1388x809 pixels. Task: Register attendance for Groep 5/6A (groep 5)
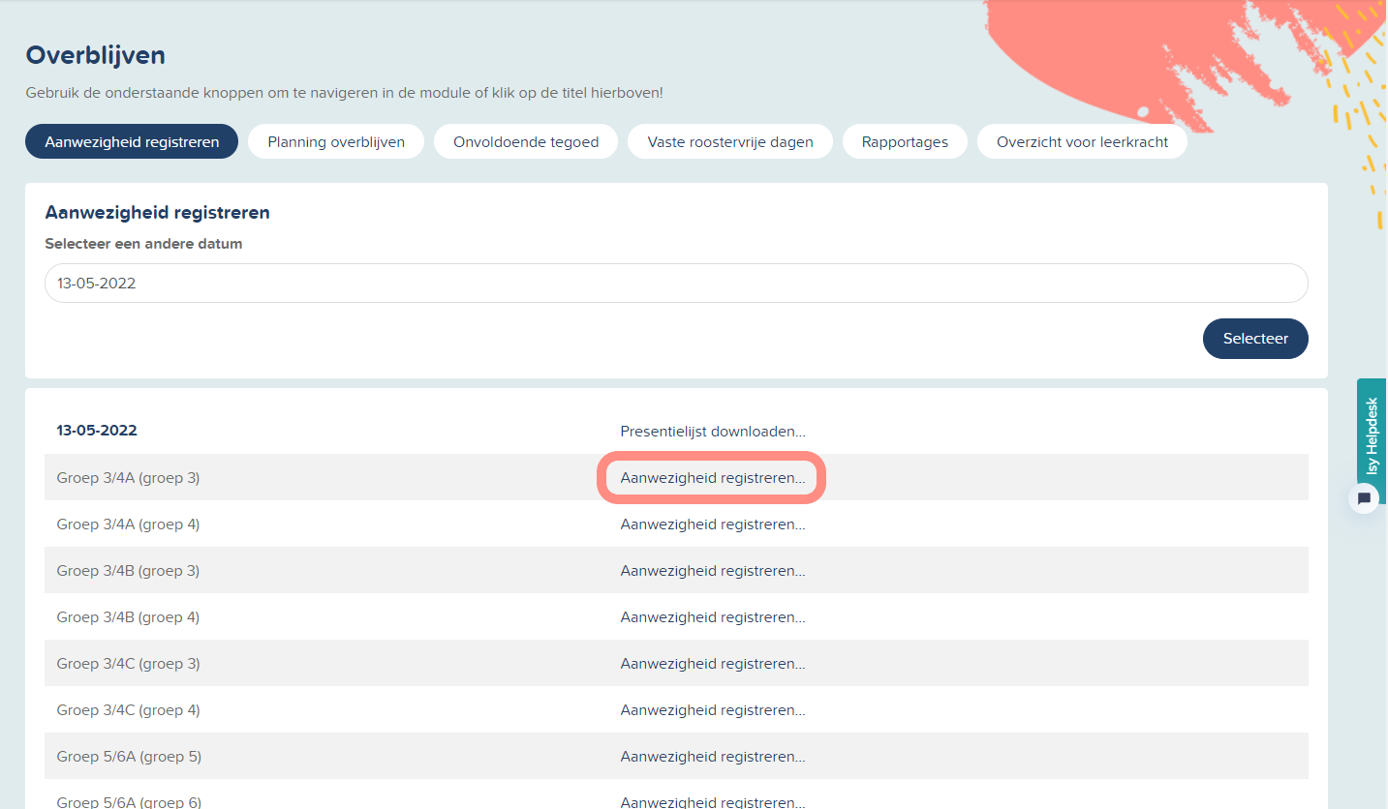coord(713,756)
